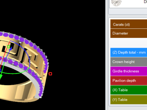This screenshot has width=147, height=110.
Task: Select the Carats (ct) parameter row
Action: coord(129,24)
